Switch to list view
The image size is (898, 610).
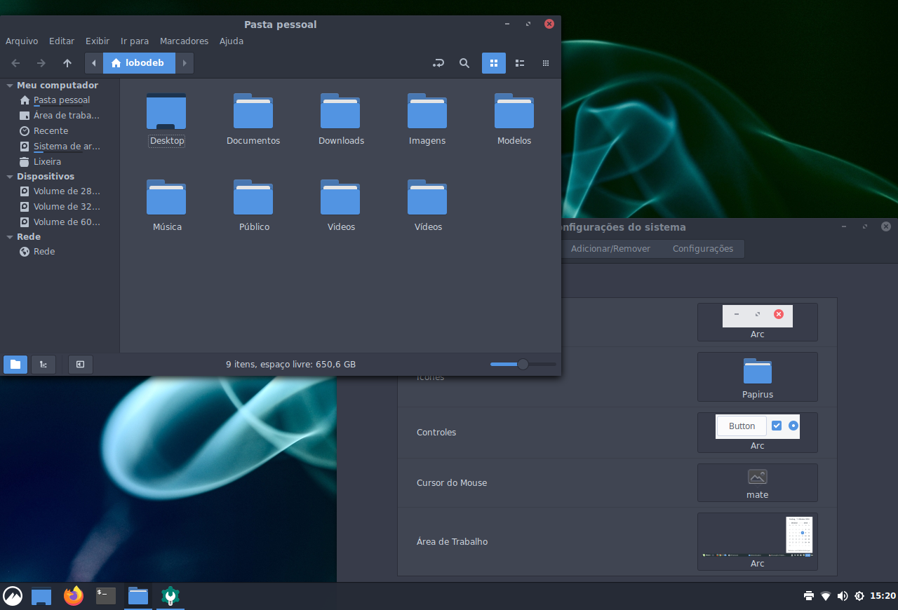click(x=519, y=63)
